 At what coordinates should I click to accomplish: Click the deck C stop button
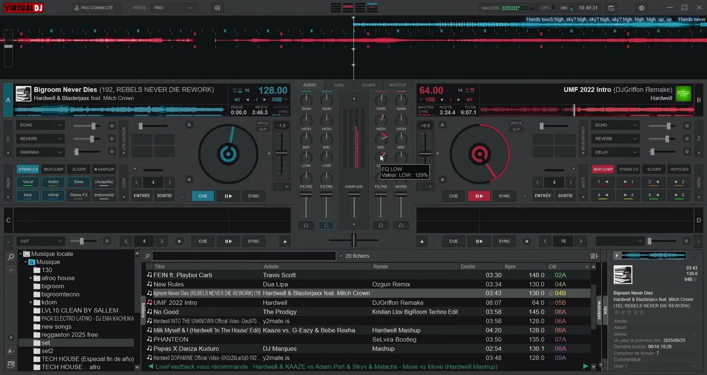(179, 241)
